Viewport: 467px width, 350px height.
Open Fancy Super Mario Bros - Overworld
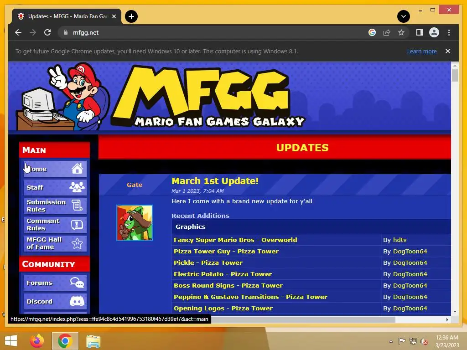coord(235,240)
